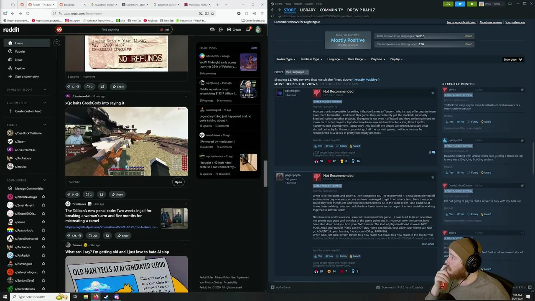Click Reddit advertise icon in header

tap(212, 30)
